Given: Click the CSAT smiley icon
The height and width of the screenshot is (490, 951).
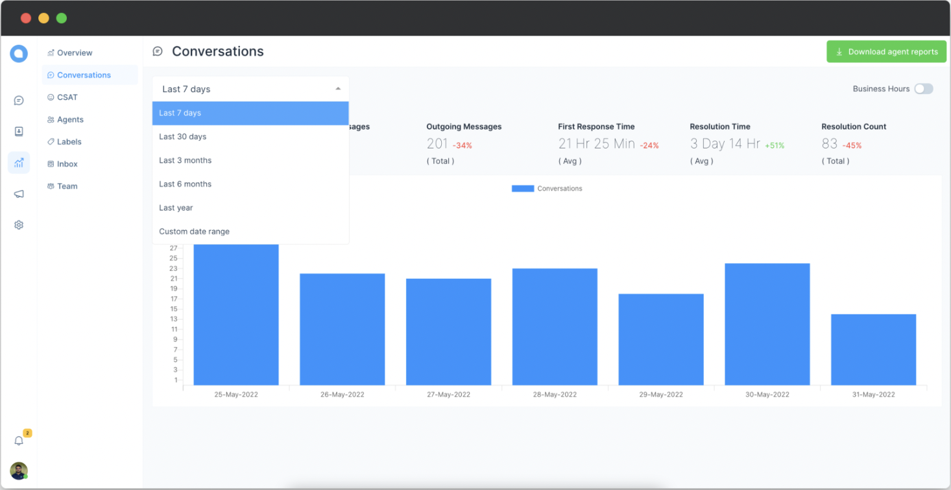Looking at the screenshot, I should click(x=51, y=97).
